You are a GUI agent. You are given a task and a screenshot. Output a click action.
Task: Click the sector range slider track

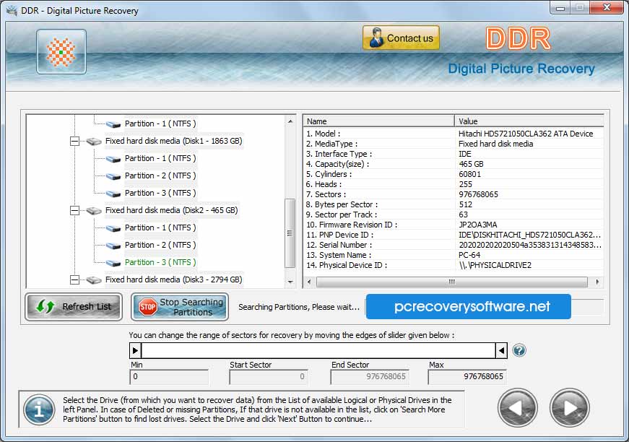318,350
